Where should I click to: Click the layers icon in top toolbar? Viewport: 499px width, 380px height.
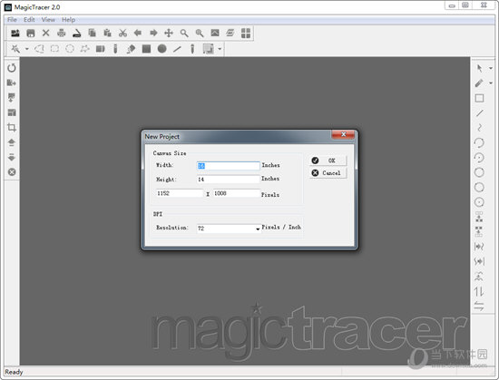pyautogui.click(x=230, y=33)
